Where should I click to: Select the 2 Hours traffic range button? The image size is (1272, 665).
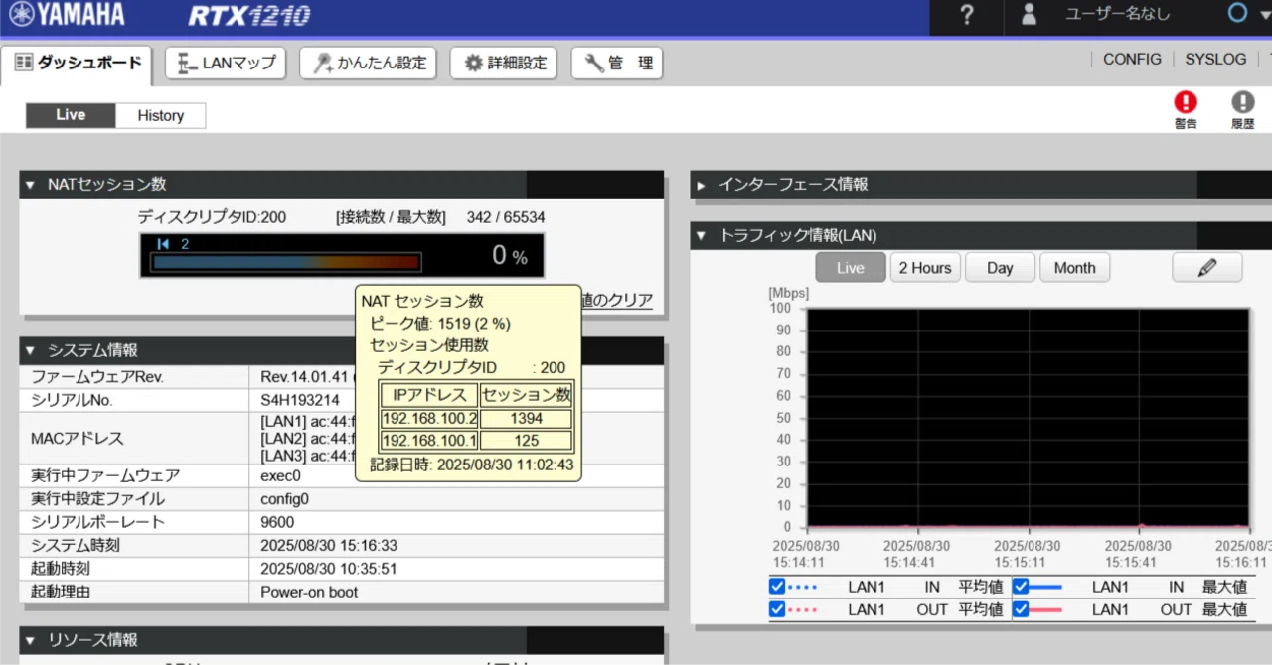pos(925,268)
